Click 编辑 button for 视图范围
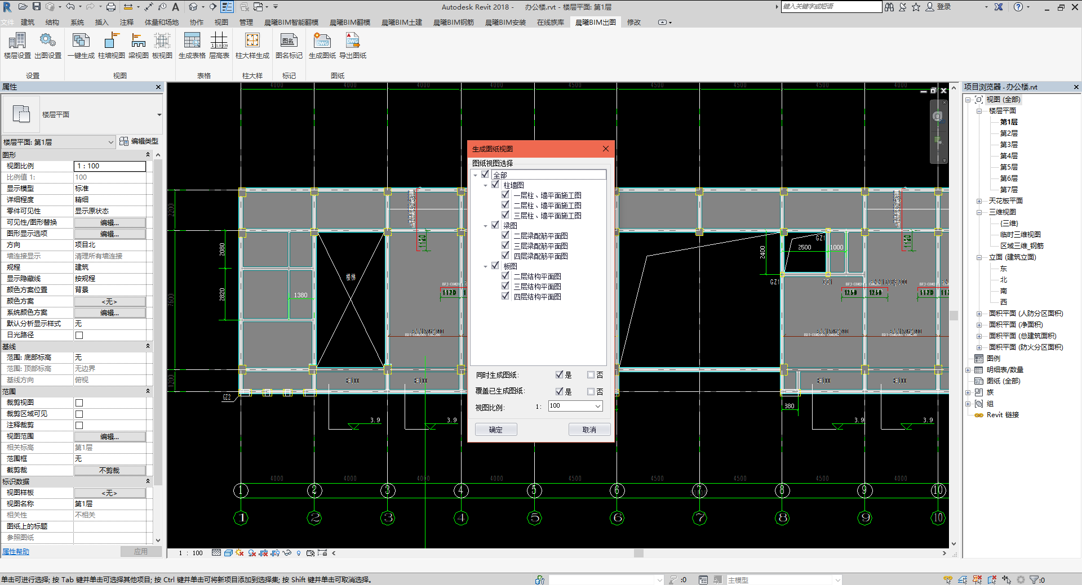The image size is (1082, 585). [110, 436]
